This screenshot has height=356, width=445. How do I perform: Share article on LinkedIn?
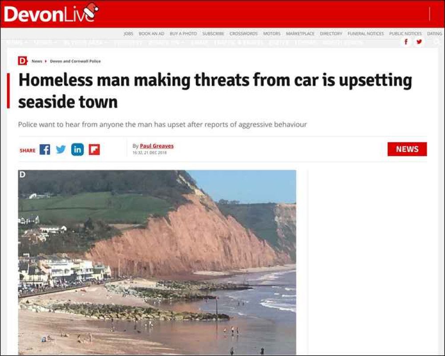click(x=77, y=150)
